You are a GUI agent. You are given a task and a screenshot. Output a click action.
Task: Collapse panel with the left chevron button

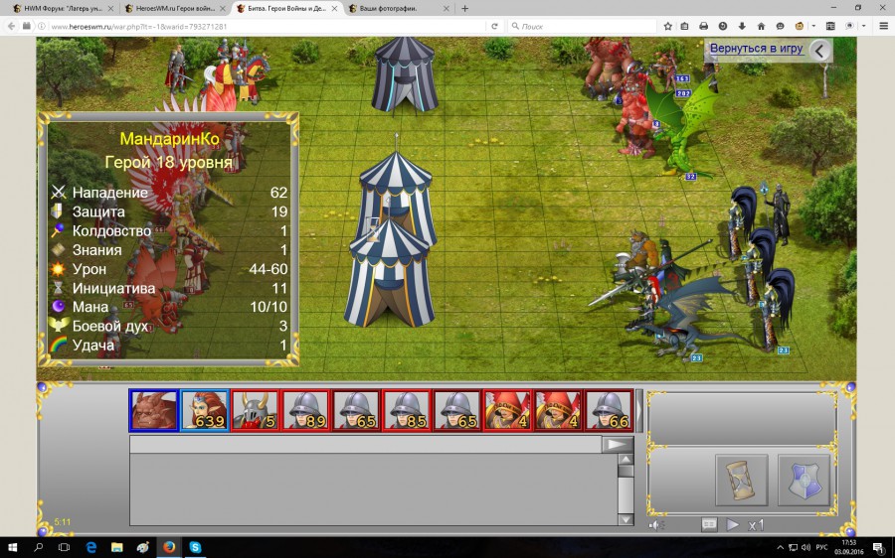tap(820, 51)
